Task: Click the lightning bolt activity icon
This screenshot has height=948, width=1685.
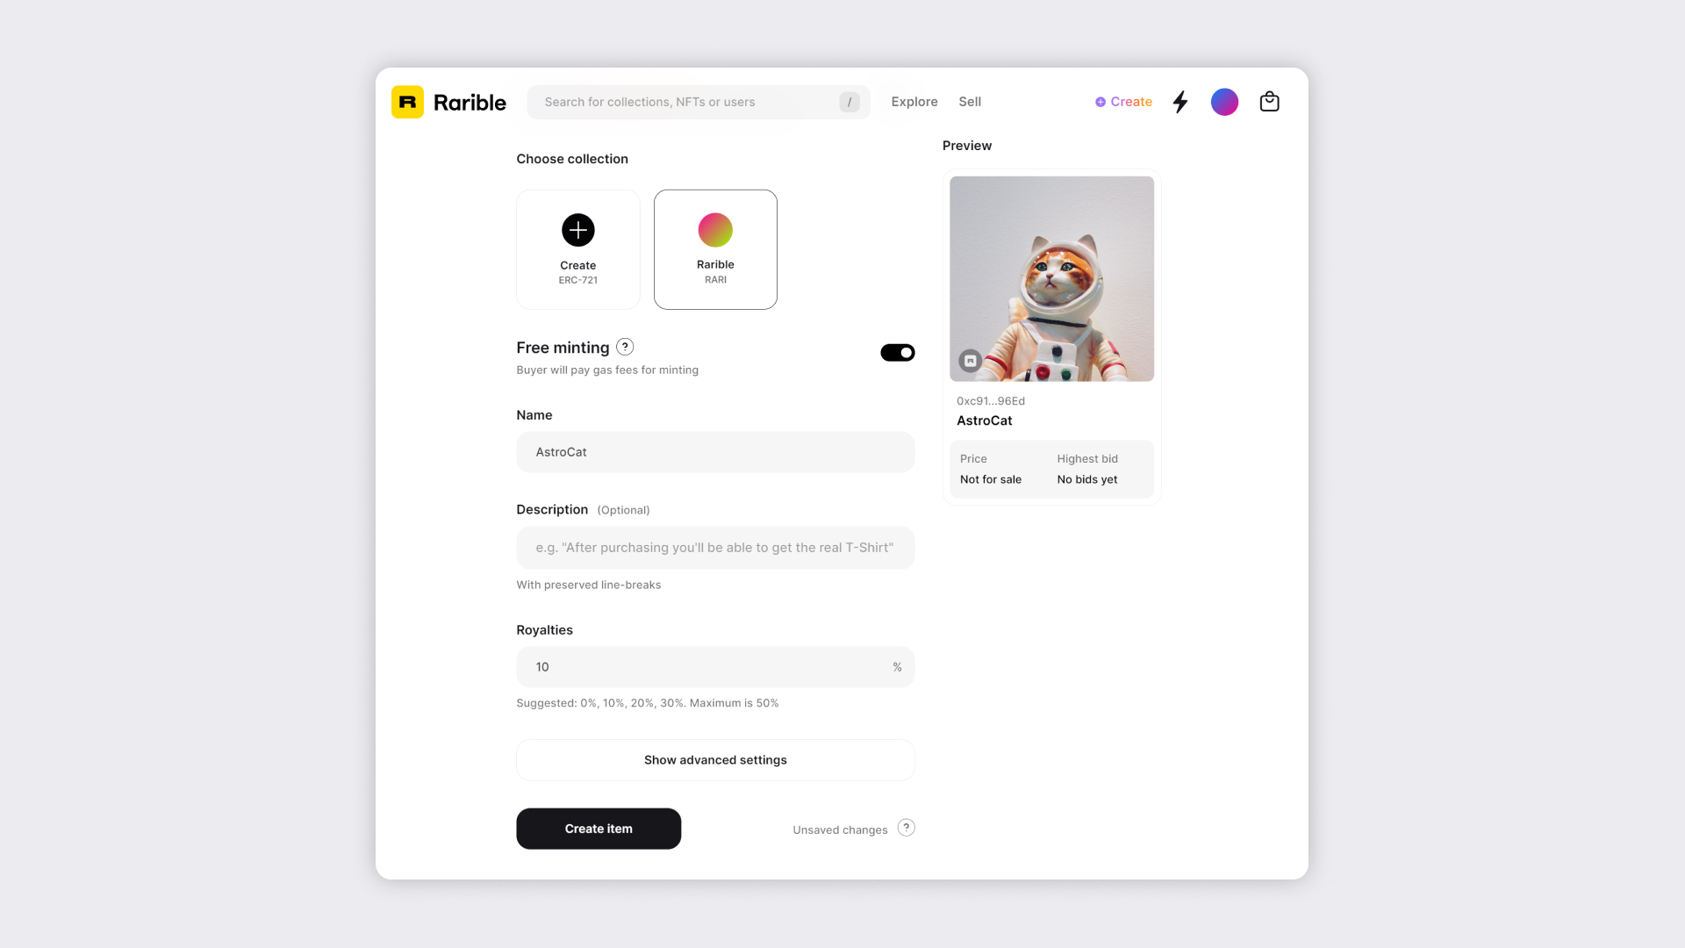Action: coord(1180,102)
